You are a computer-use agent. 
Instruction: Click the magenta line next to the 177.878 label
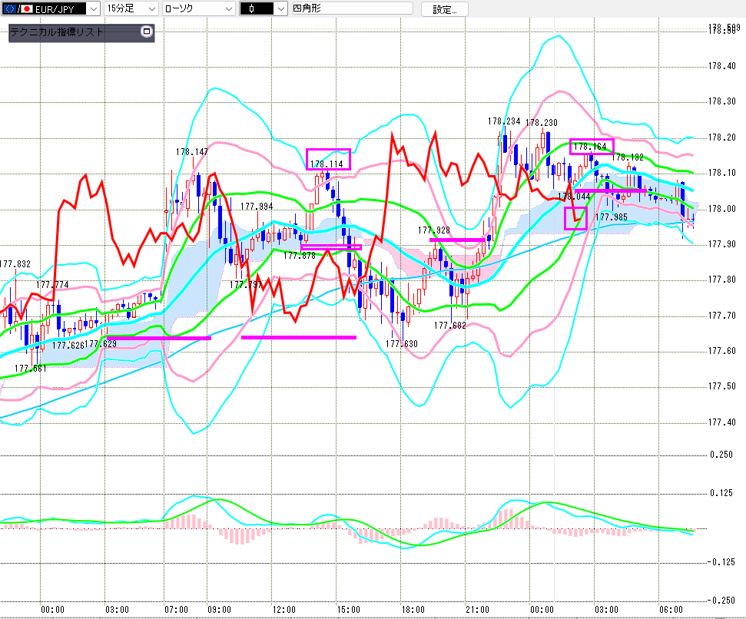coord(331,247)
